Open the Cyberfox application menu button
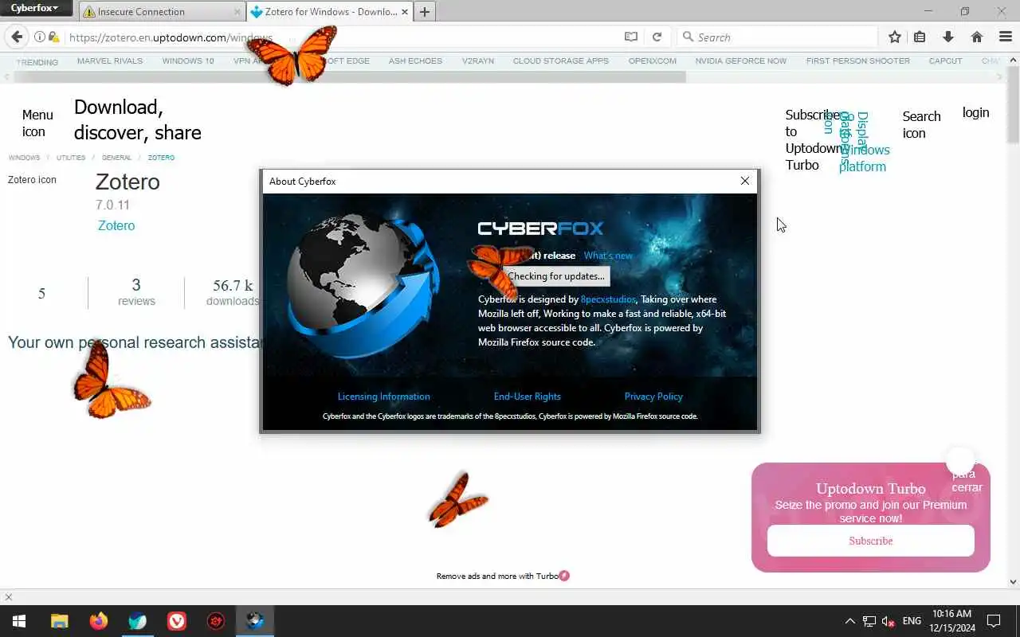The width and height of the screenshot is (1020, 637). [36, 9]
